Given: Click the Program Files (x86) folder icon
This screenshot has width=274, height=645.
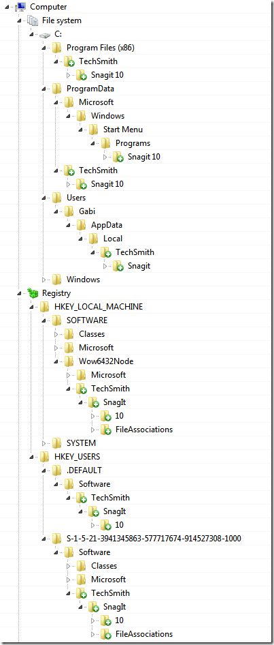Looking at the screenshot, I should pyautogui.click(x=57, y=48).
